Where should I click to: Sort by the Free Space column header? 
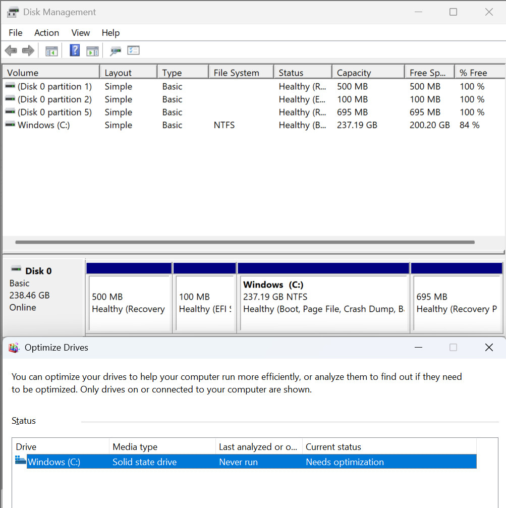click(430, 73)
